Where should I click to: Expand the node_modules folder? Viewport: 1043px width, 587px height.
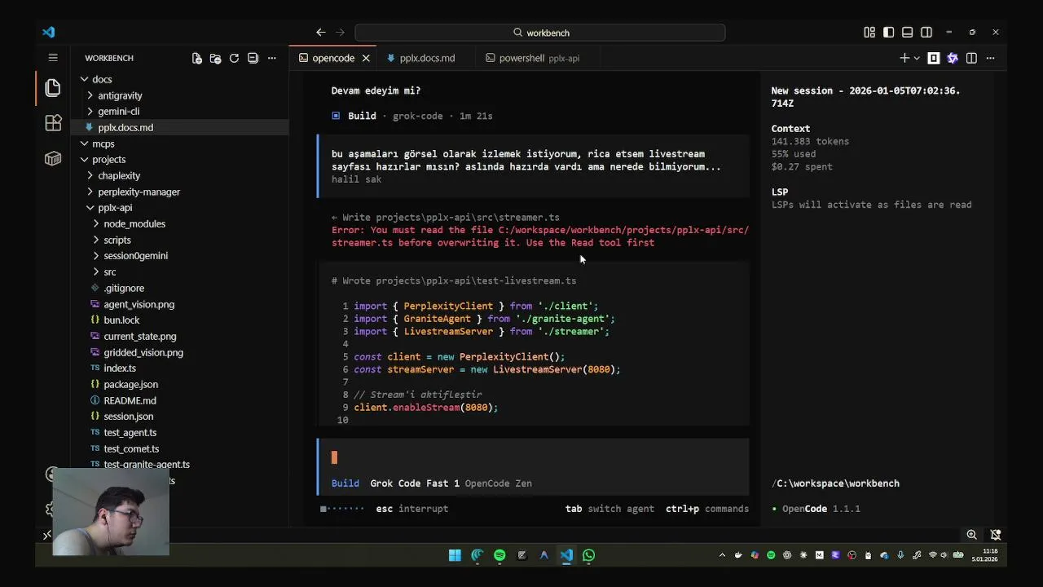click(x=134, y=223)
